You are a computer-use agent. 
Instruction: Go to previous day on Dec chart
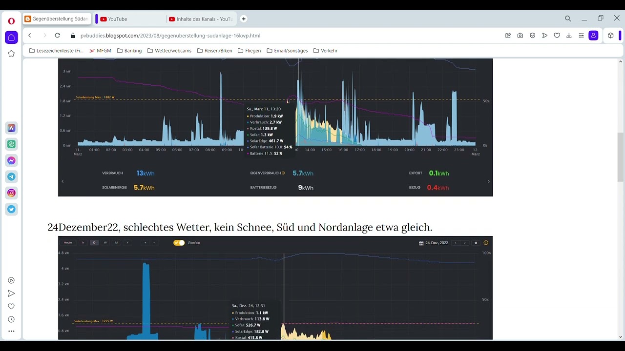456,243
